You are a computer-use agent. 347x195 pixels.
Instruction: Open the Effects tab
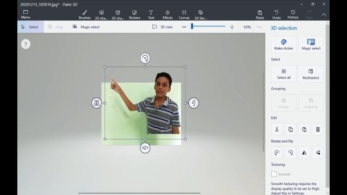168,15
